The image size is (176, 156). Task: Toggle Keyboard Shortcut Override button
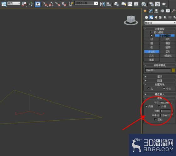(38, 4)
